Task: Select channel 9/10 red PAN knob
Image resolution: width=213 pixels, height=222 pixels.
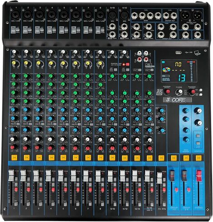Action: 112,148
